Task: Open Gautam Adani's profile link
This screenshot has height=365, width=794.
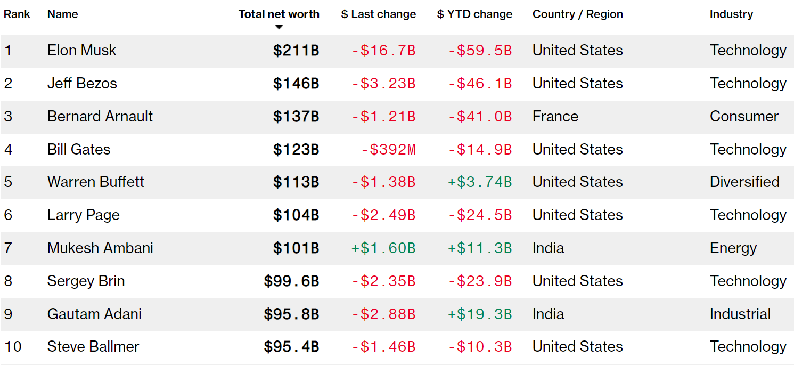Action: pos(94,314)
